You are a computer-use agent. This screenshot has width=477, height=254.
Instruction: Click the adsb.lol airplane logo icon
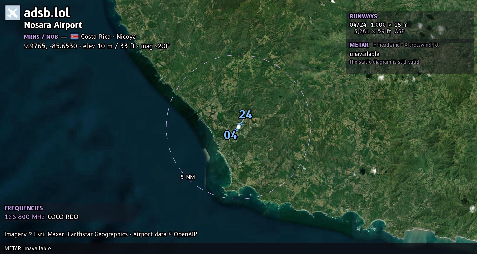click(x=13, y=13)
